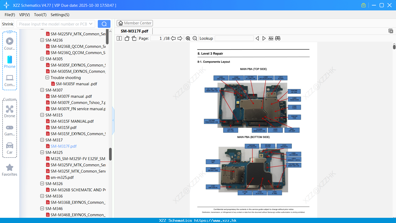The image size is (396, 223).
Task: Go to next page arrow
Action: [x=180, y=38]
